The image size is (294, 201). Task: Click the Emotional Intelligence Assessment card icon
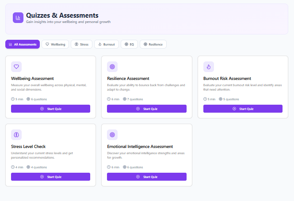[x=112, y=135]
